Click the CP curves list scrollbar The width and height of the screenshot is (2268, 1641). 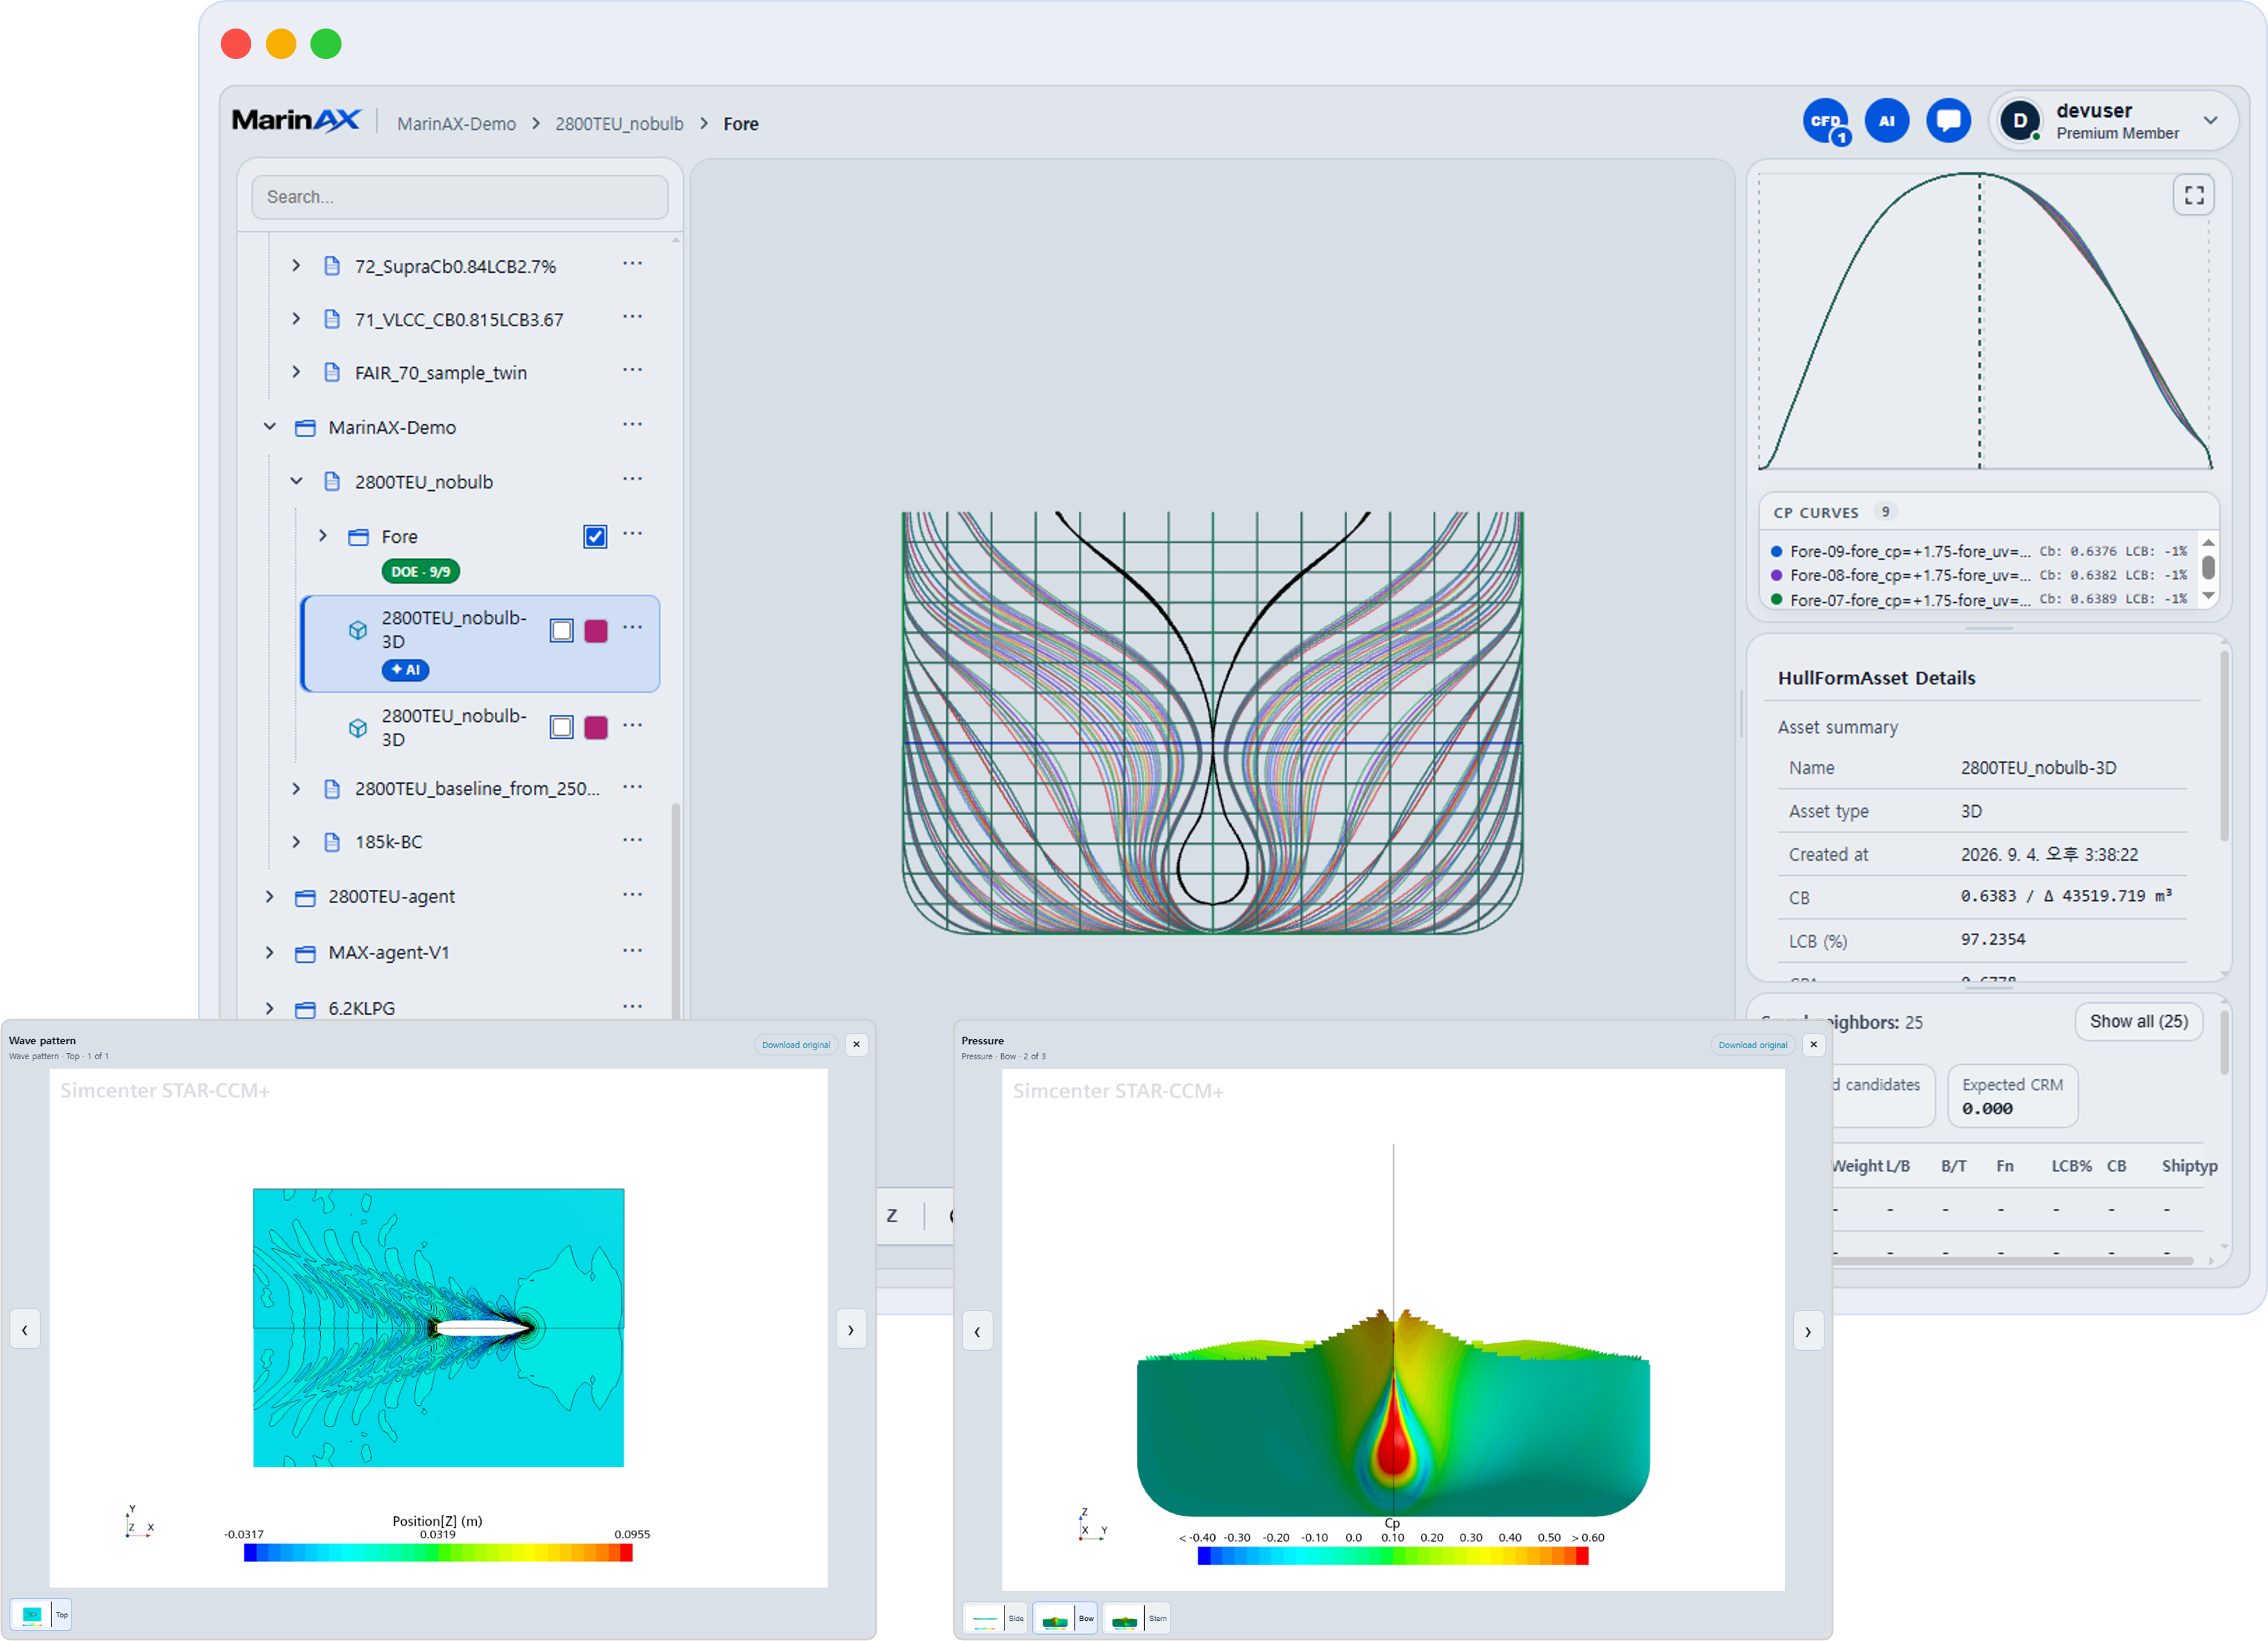(2208, 569)
